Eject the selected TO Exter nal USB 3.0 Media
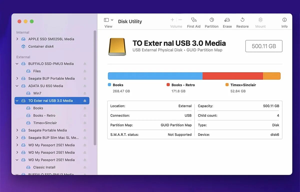Screen dimensions: 300x192 85,101
